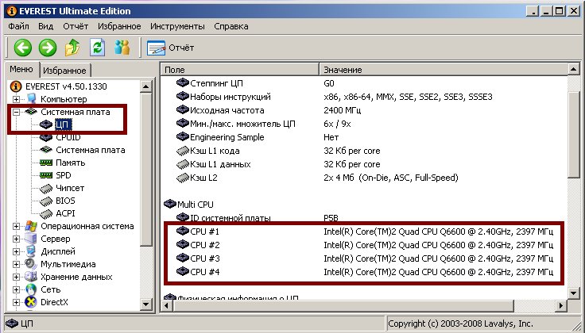This screenshot has width=585, height=333.
Task: Click the Refresh toolbar icon
Action: tap(98, 48)
